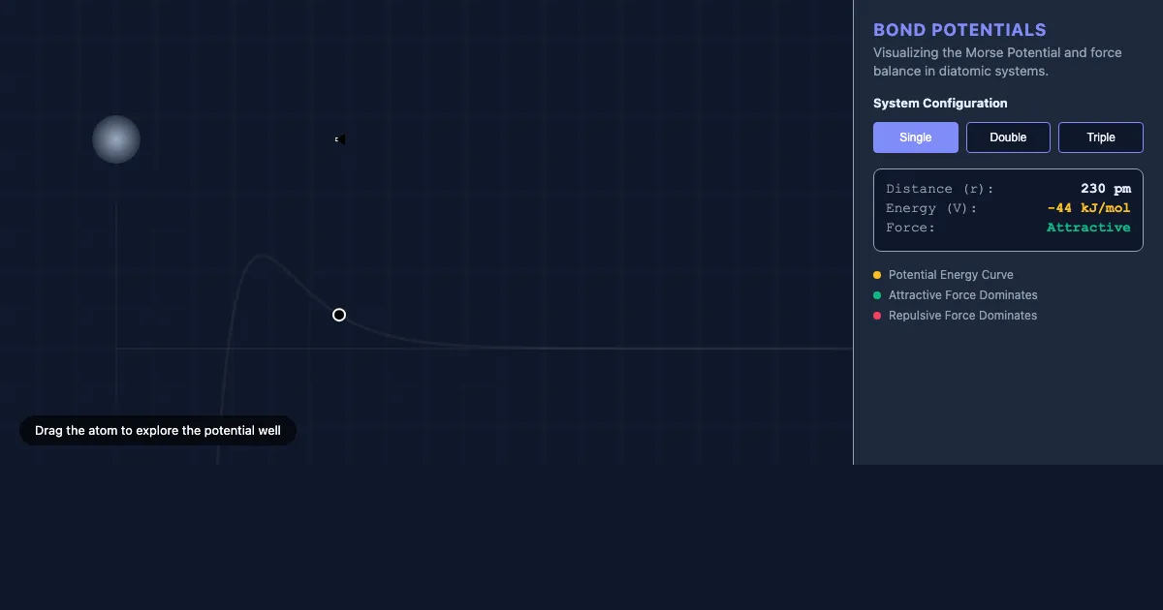Click the BOND POTENTIALS heading
This screenshot has width=1163, height=610.
pos(960,30)
